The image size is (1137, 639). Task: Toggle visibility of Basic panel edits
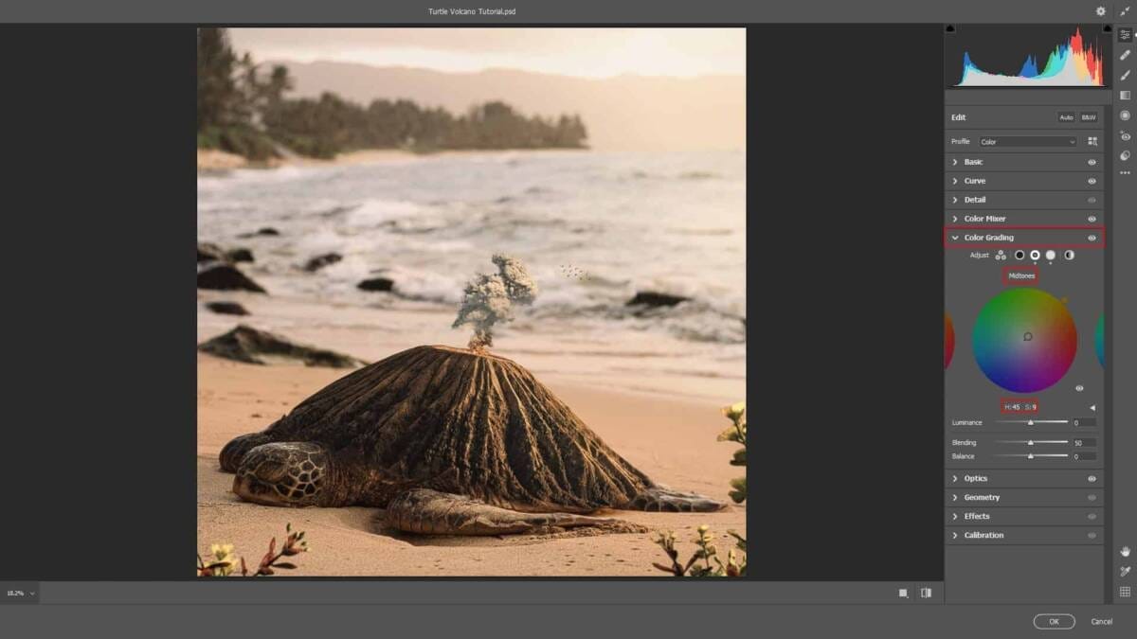tap(1092, 162)
